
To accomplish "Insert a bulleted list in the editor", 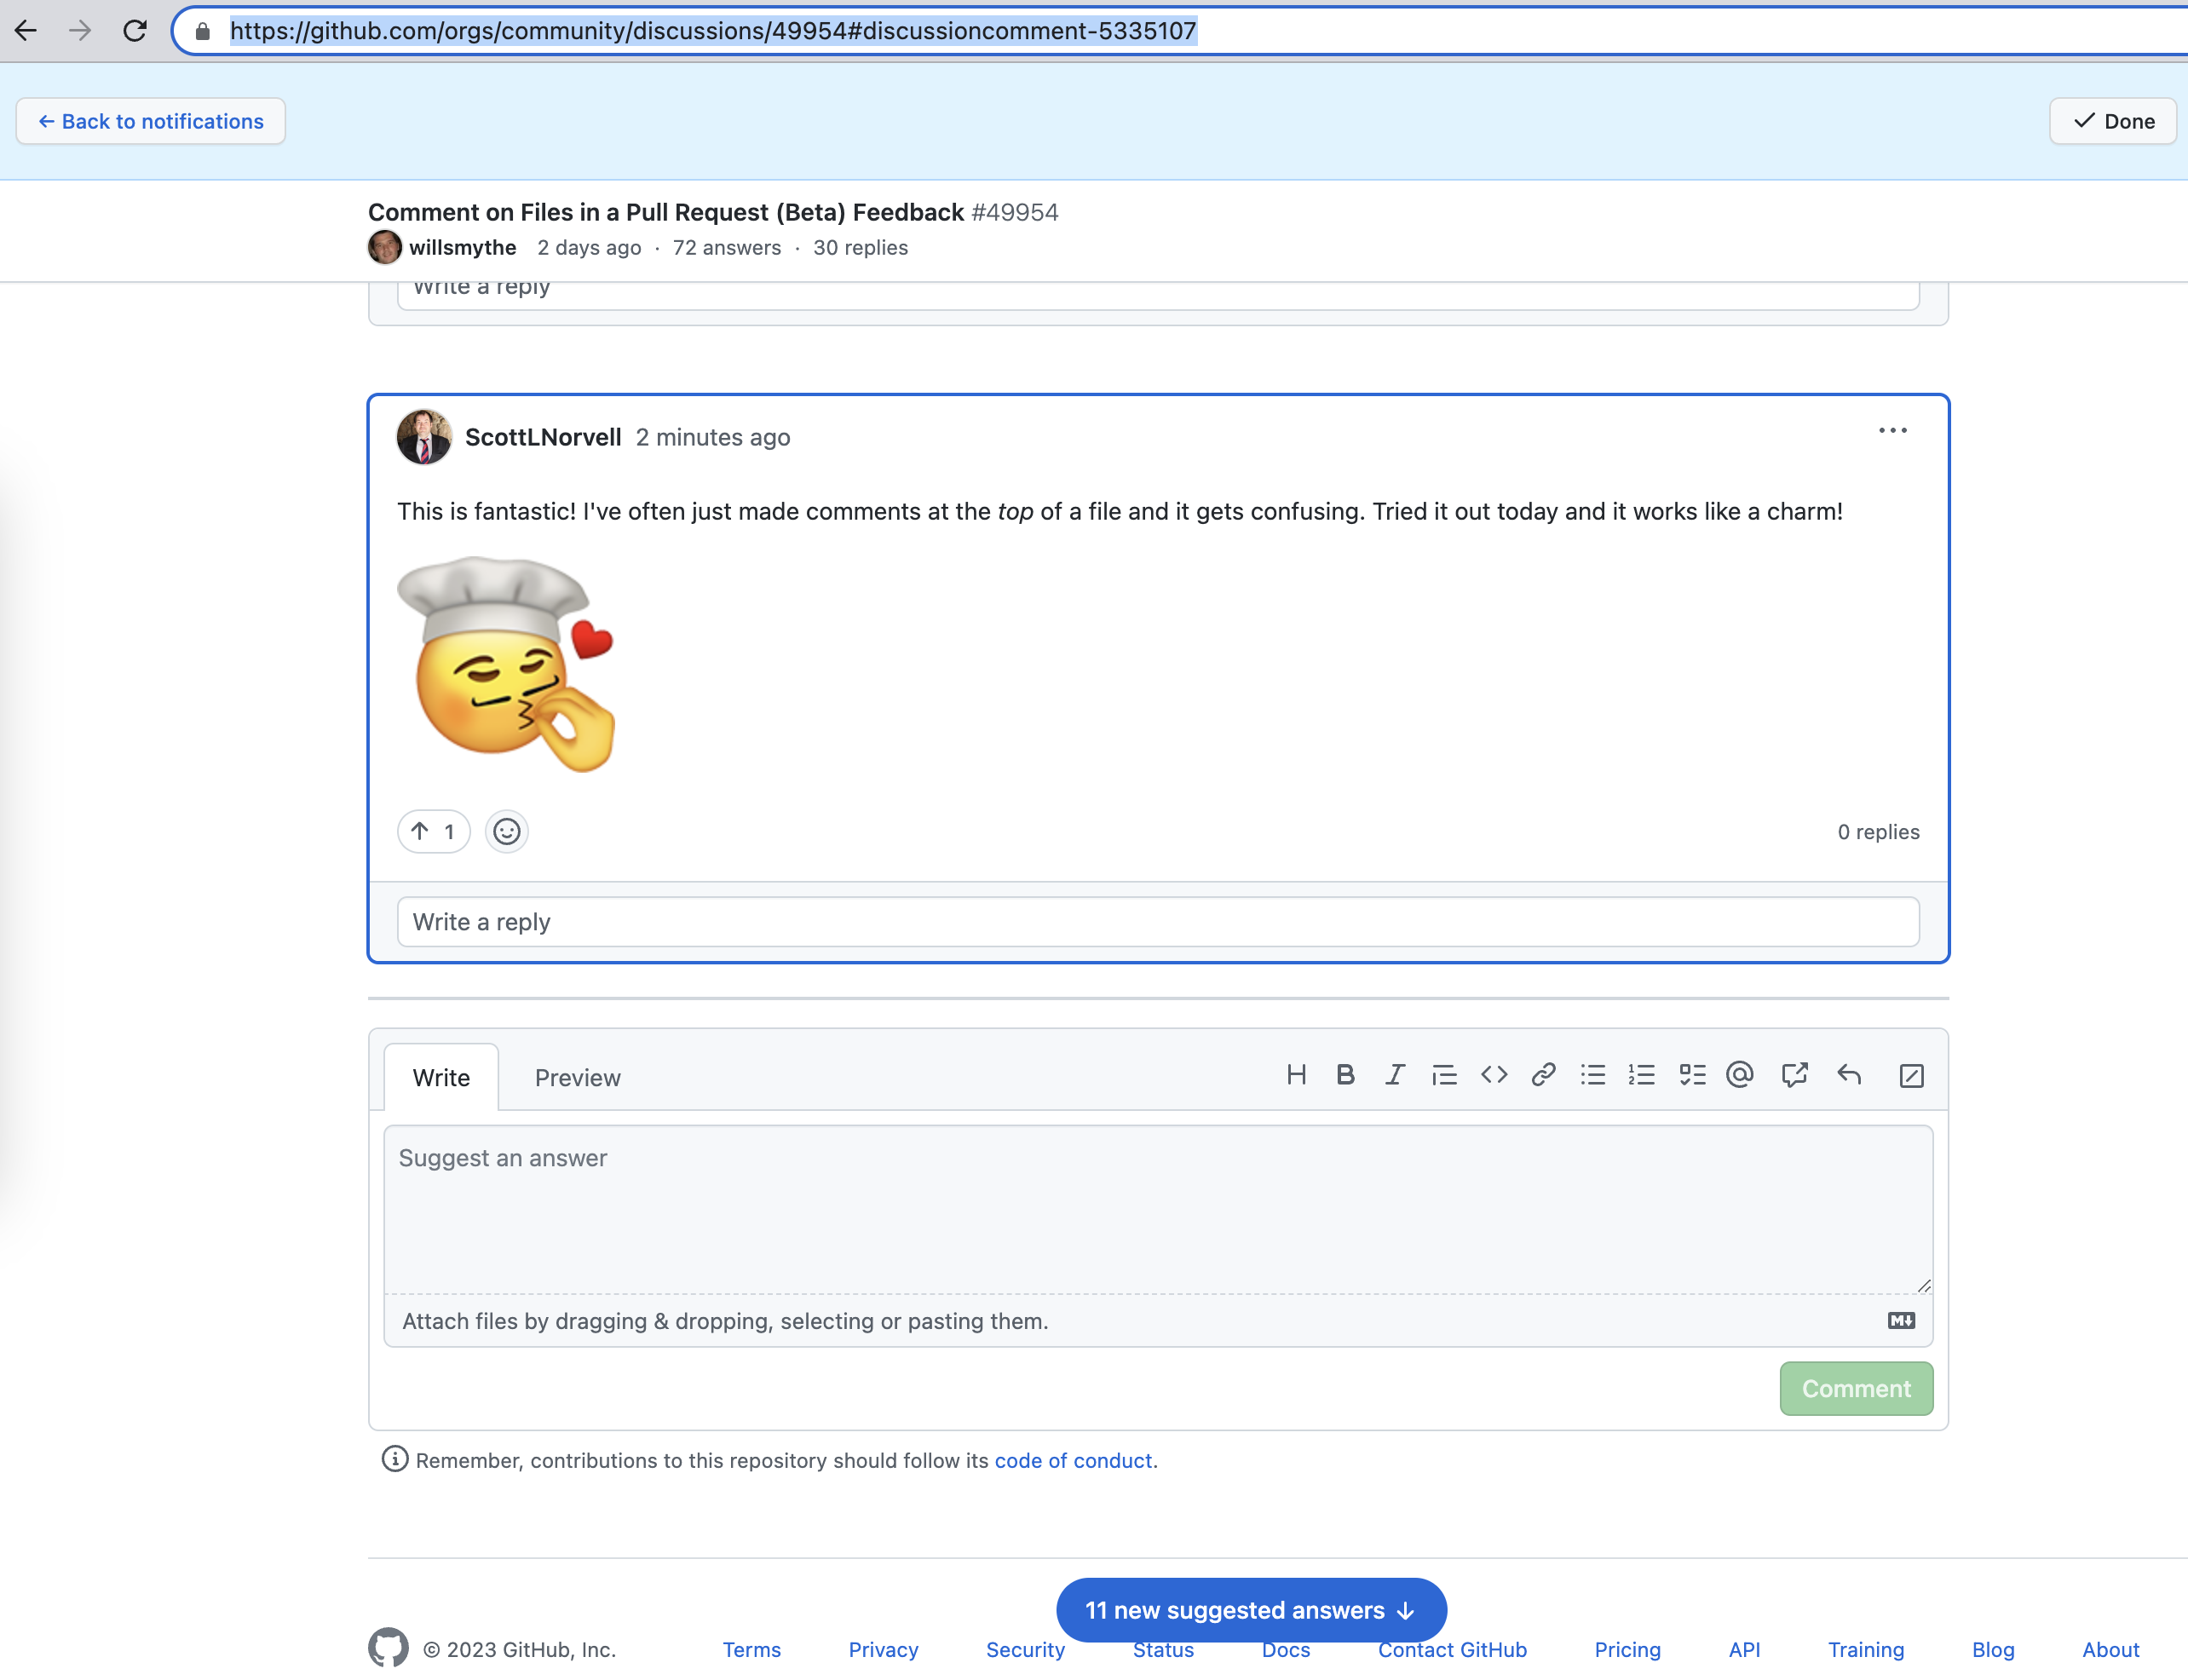I will (x=1592, y=1075).
